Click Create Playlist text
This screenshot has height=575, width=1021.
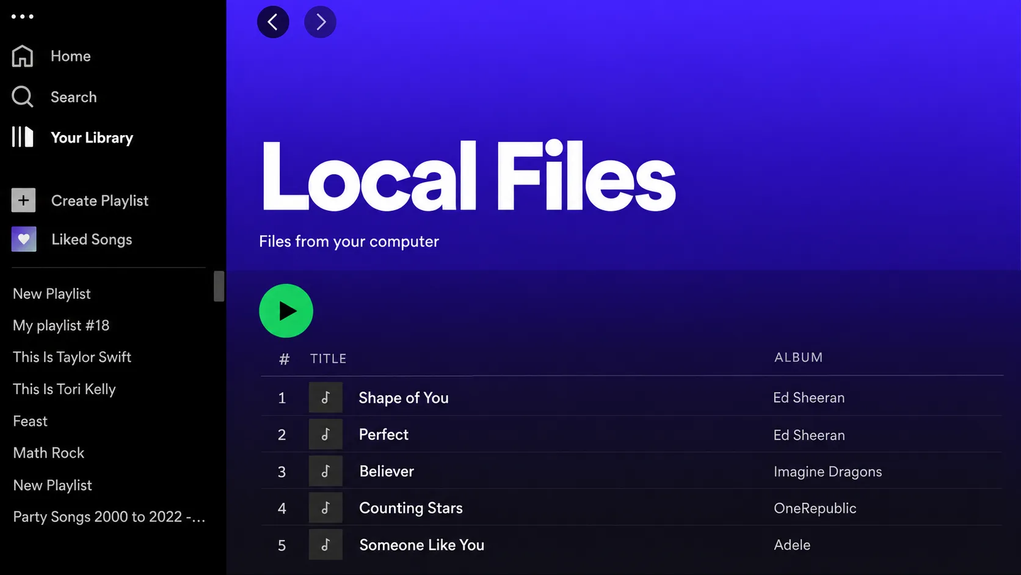tap(100, 201)
